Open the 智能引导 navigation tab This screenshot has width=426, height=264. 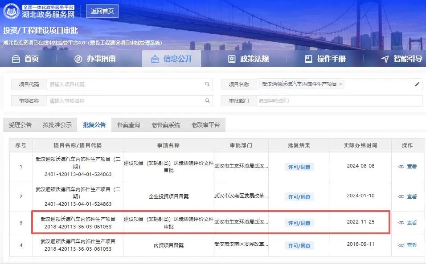point(402,59)
